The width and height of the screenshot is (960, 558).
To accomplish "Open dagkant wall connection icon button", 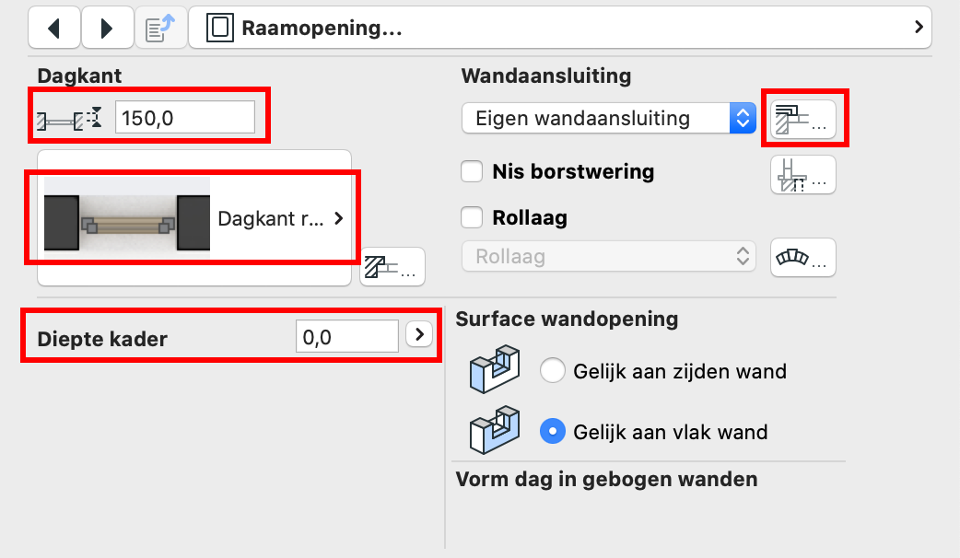I will coord(392,267).
